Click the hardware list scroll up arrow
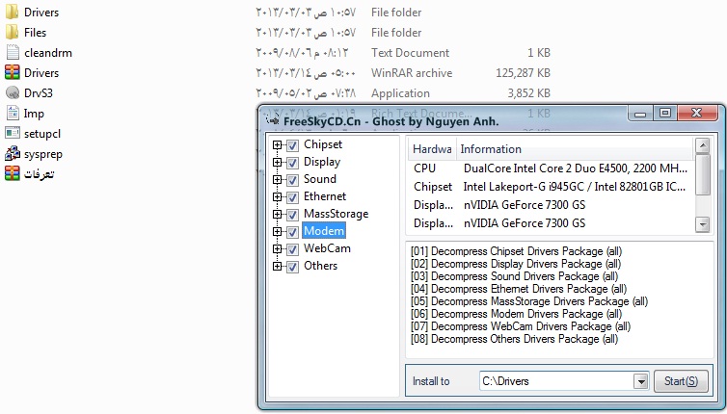 coord(703,146)
